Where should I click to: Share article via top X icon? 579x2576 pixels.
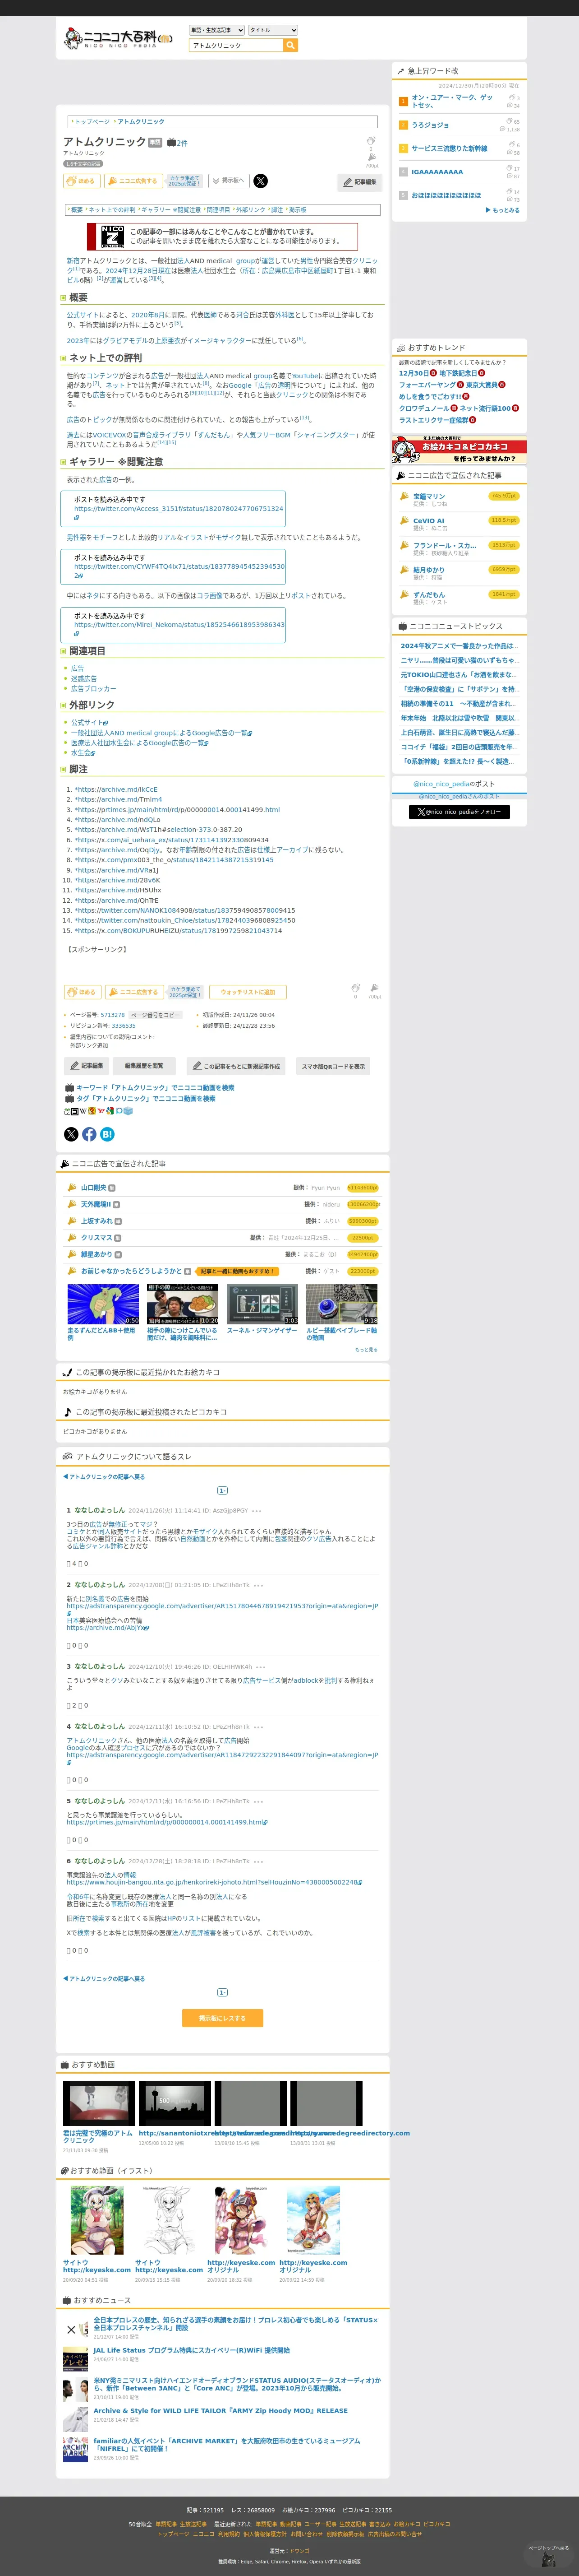(x=261, y=181)
